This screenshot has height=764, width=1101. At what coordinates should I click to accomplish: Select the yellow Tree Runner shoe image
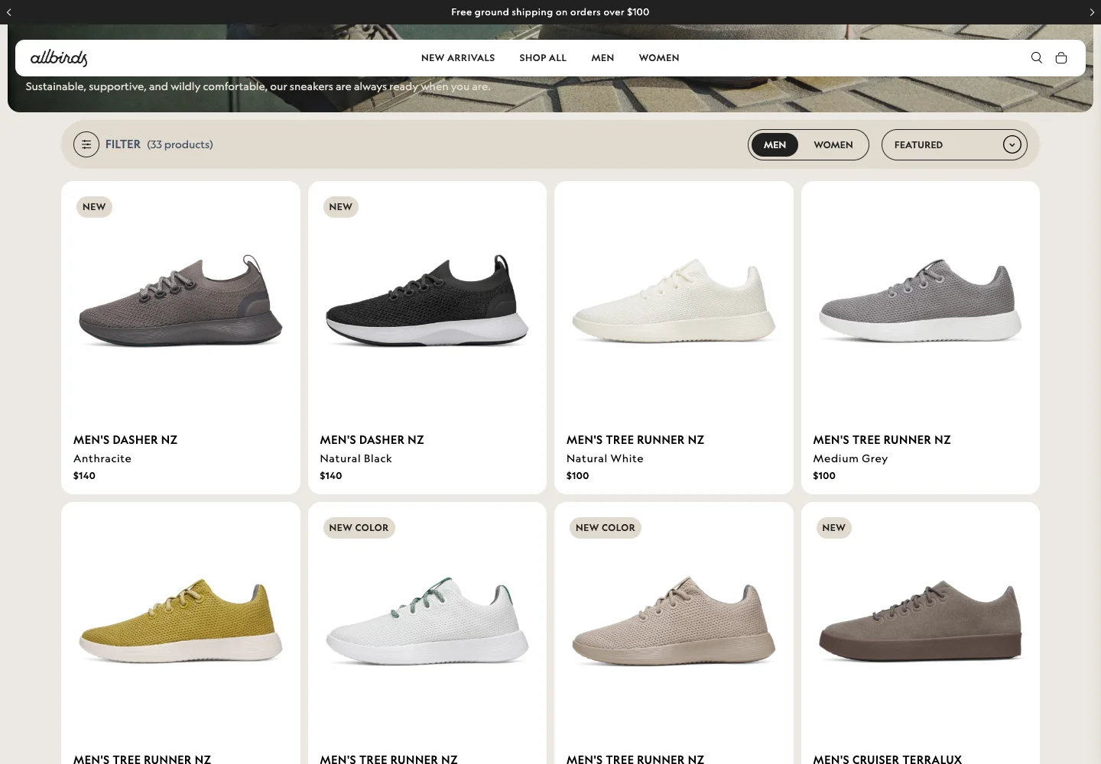pos(180,622)
